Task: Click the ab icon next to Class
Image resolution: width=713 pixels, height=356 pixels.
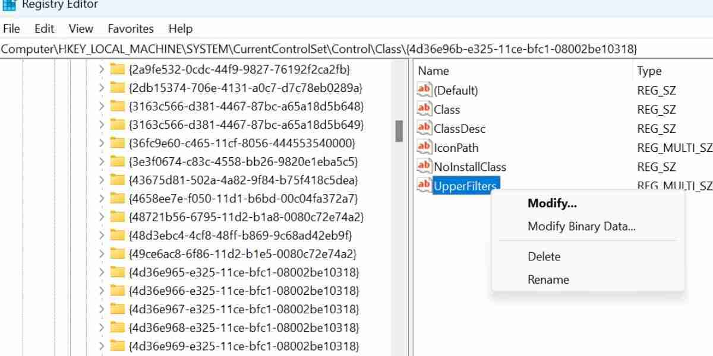Action: coord(423,109)
